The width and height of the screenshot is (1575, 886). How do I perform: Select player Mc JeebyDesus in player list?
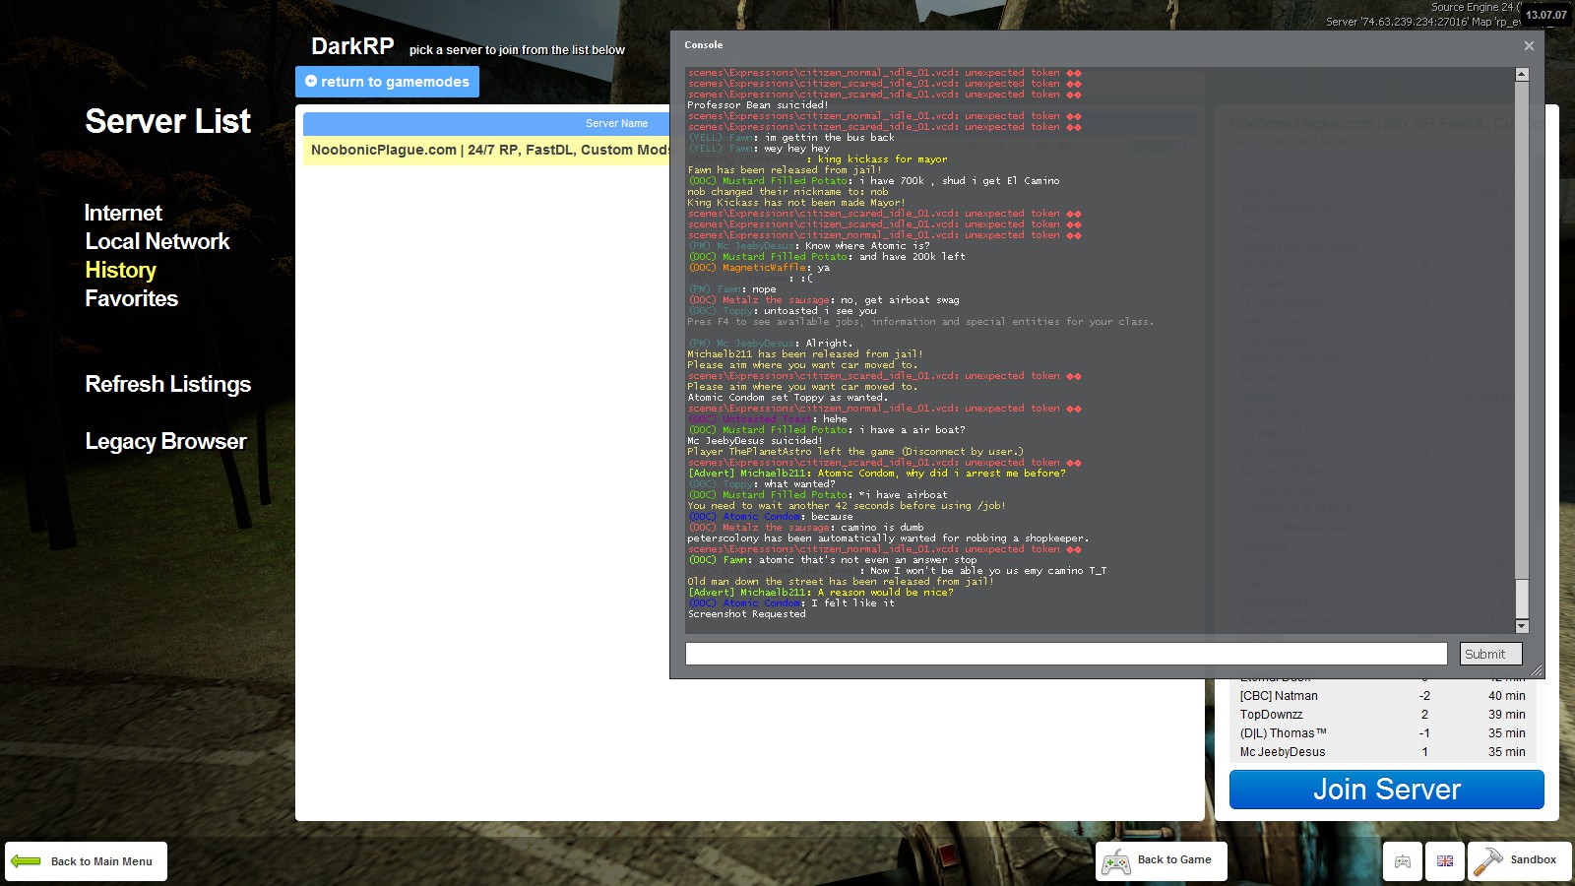click(x=1382, y=752)
